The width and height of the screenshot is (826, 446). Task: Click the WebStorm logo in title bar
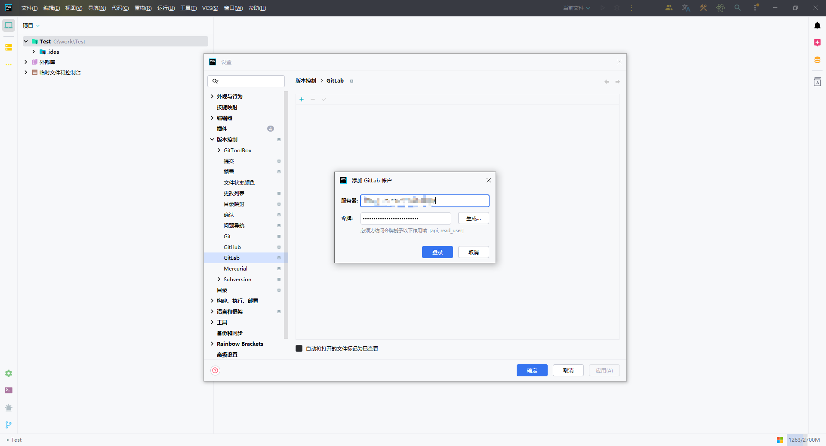coord(9,8)
